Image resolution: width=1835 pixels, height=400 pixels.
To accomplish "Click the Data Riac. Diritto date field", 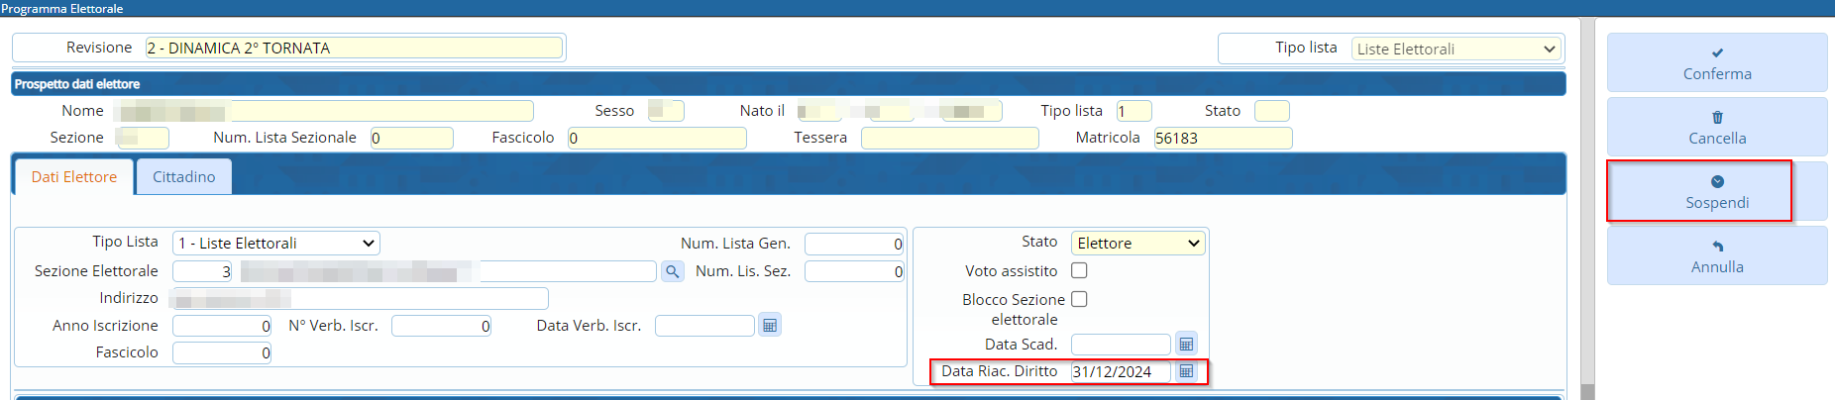I will [1120, 372].
